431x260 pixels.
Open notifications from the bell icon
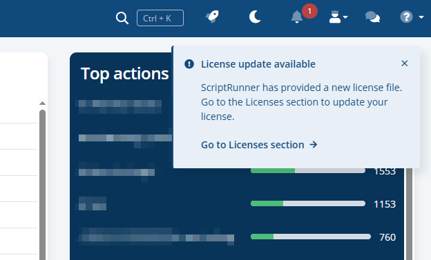point(297,17)
